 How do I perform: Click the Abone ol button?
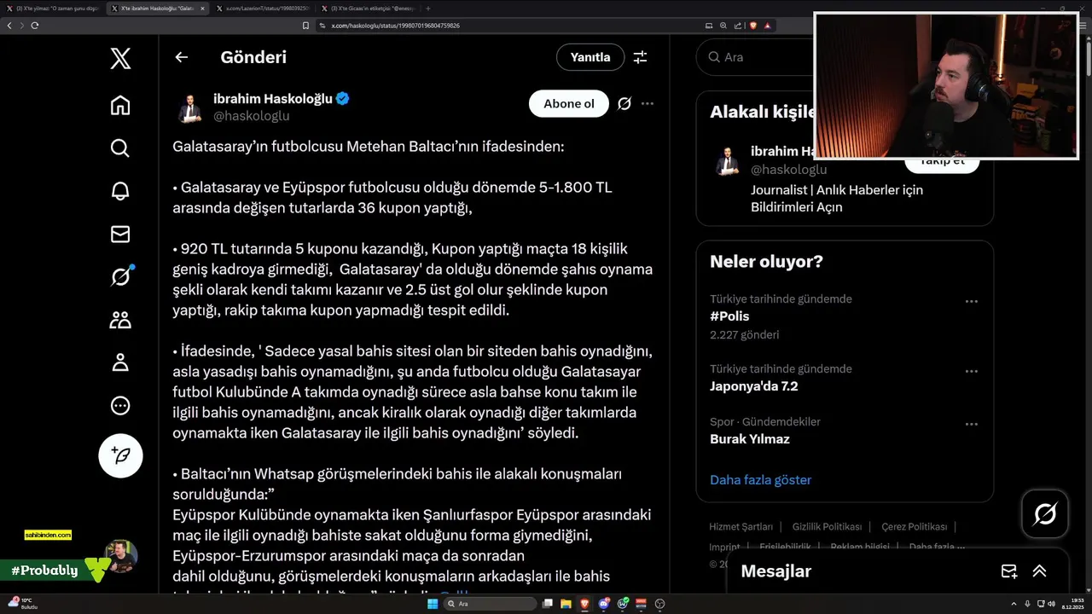(x=568, y=104)
